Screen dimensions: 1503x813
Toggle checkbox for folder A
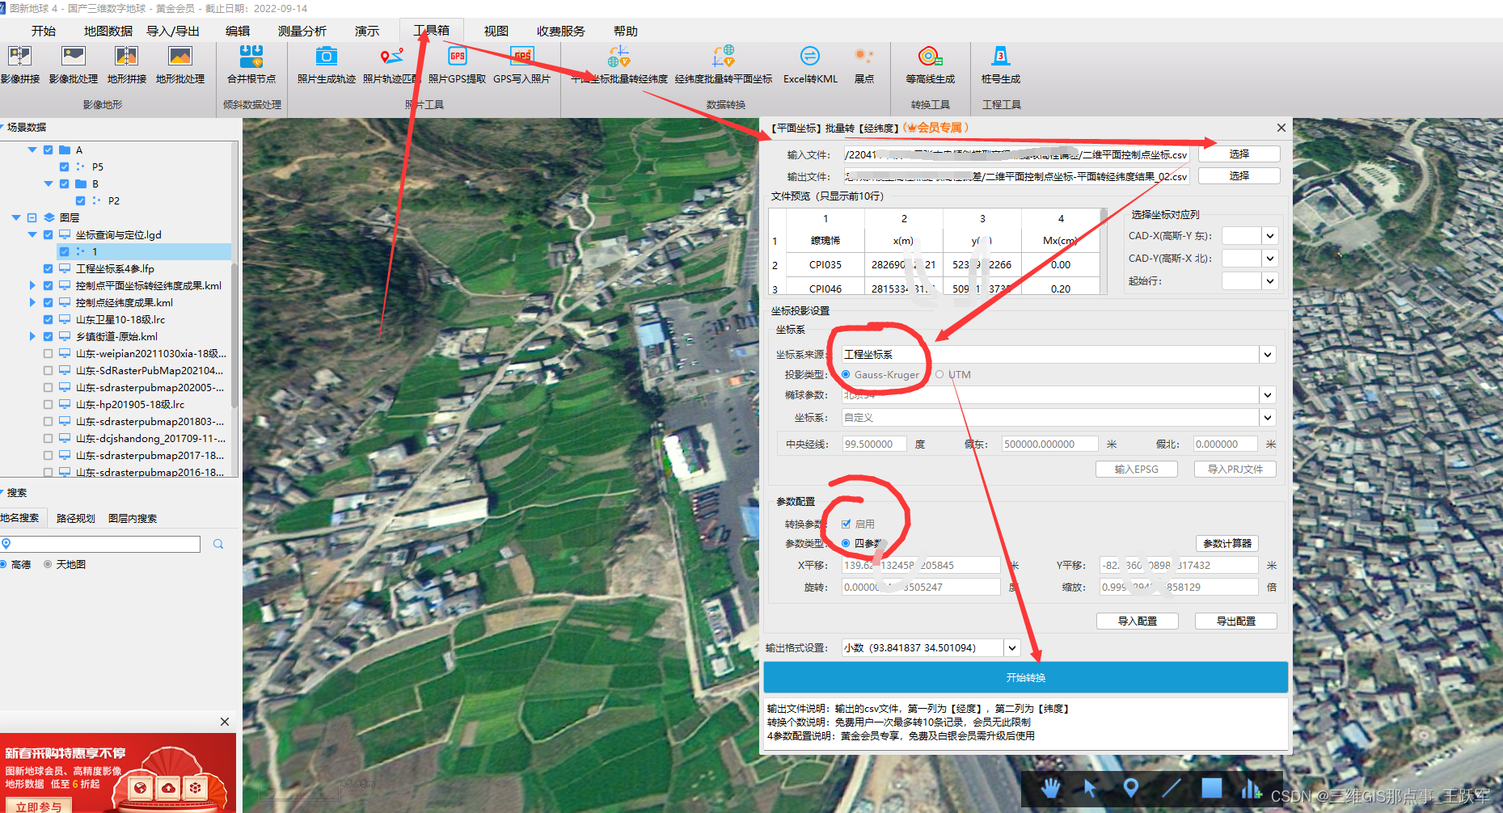(x=48, y=150)
